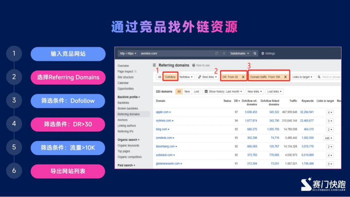
Task: Go to Organic keywords in sidebar
Action: pos(128,145)
